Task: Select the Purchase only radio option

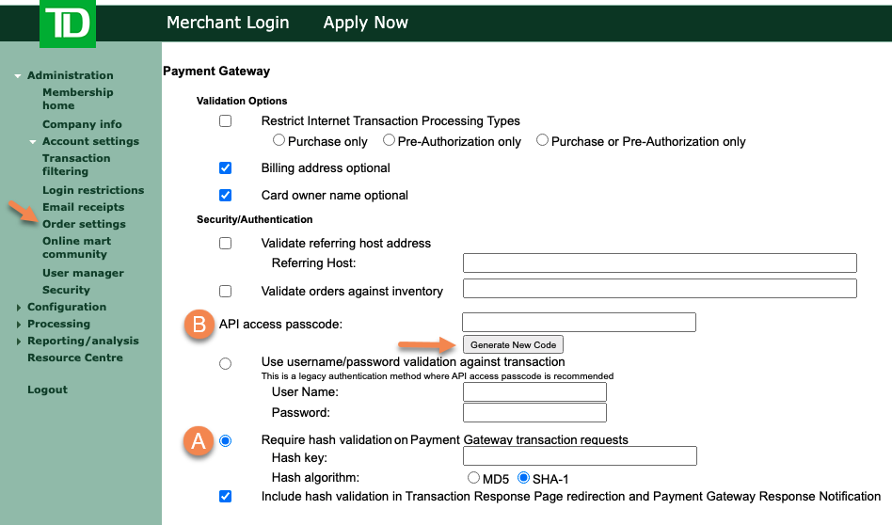Action: point(279,140)
